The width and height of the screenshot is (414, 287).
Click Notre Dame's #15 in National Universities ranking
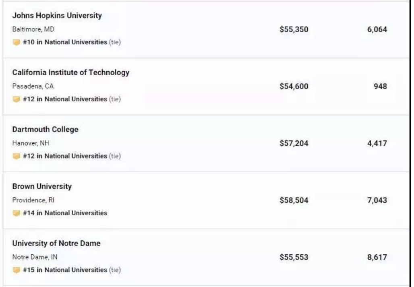click(65, 270)
